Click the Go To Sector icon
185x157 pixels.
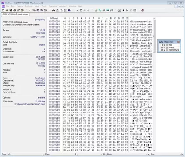(x=81, y=10)
